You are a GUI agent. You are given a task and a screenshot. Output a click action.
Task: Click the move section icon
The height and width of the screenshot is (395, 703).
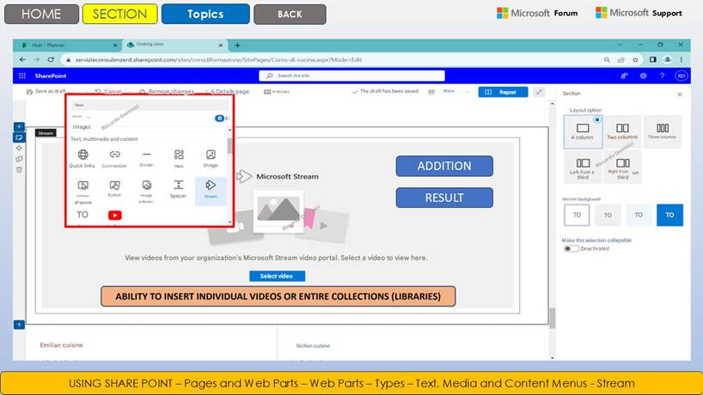tap(19, 148)
